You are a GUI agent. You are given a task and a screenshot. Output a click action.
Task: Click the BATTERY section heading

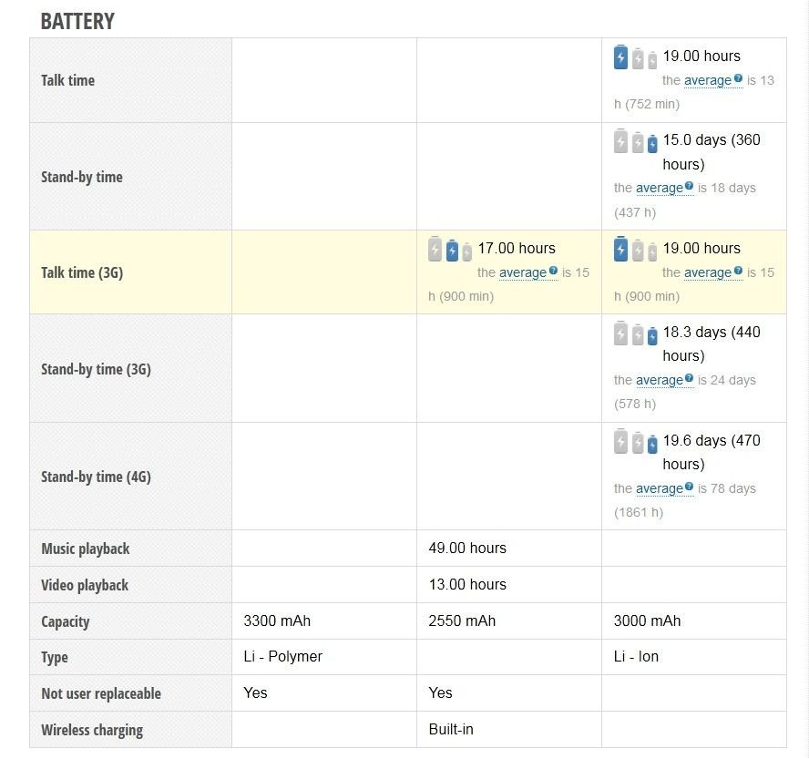click(x=77, y=21)
